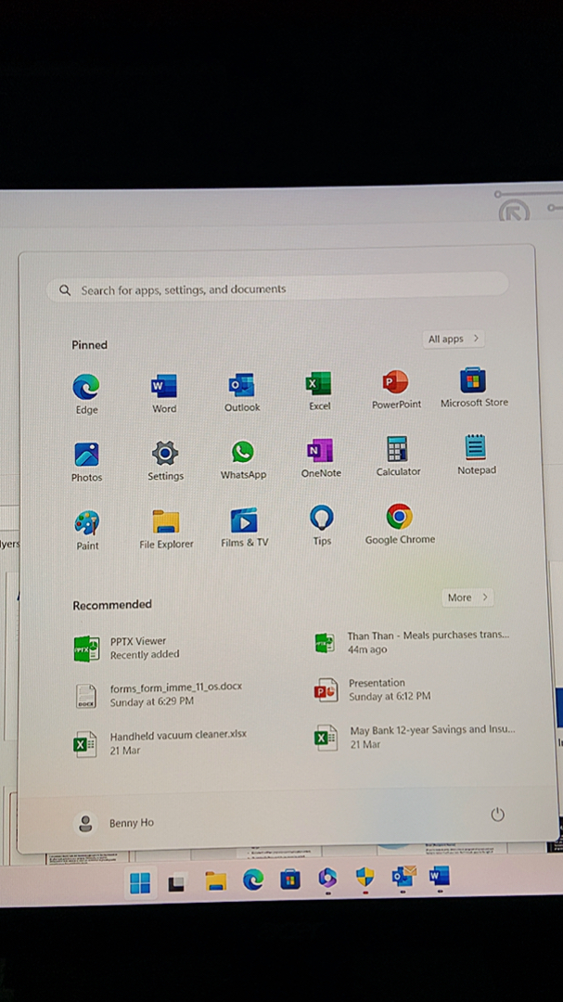Launch Google Chrome from Start menu
Image resolution: width=563 pixels, height=1002 pixels.
coord(400,524)
